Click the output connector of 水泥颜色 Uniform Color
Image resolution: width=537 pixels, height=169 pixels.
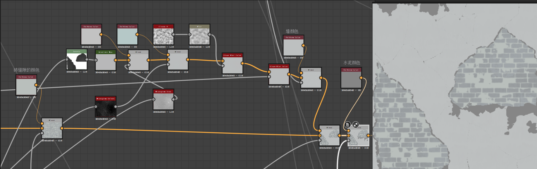point(361,78)
